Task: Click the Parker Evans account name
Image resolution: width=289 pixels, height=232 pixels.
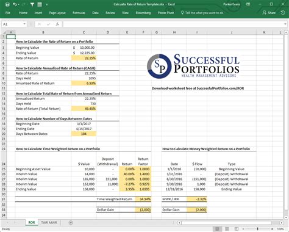Action: [x=232, y=4]
